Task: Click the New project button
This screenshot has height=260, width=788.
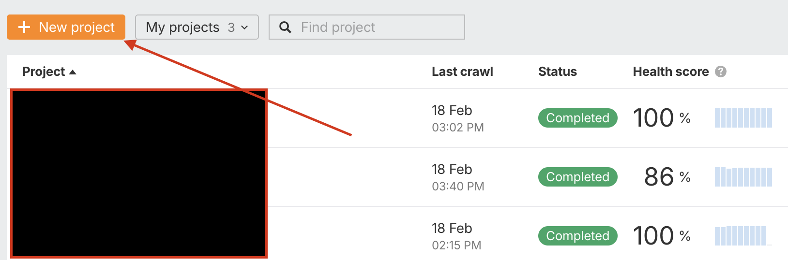Action: [66, 27]
